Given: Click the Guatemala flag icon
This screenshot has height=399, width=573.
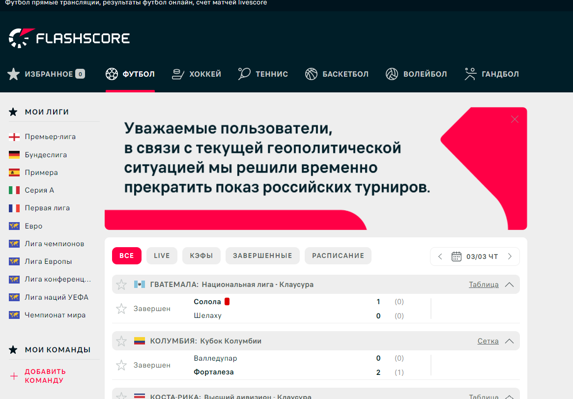Looking at the screenshot, I should pos(140,285).
